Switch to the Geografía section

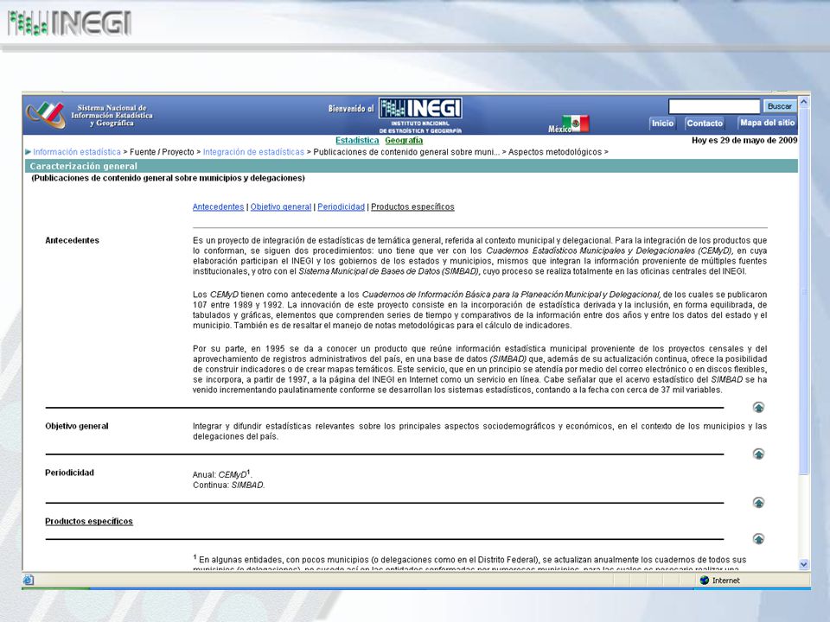tap(404, 140)
